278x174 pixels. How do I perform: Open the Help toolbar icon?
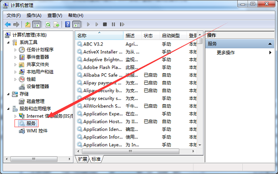click(68, 25)
